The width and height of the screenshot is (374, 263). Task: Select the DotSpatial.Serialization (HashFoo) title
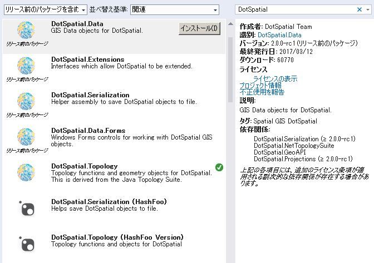tap(109, 201)
